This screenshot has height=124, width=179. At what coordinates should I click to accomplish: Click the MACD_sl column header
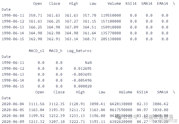(x=37, y=51)
